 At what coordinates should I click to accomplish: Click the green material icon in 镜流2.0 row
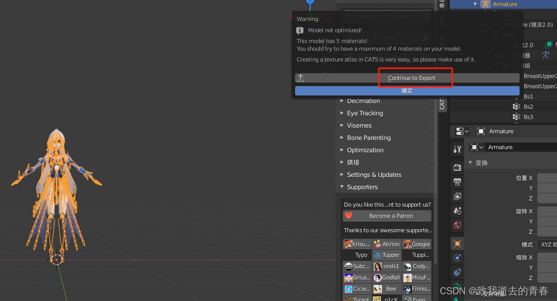[548, 45]
